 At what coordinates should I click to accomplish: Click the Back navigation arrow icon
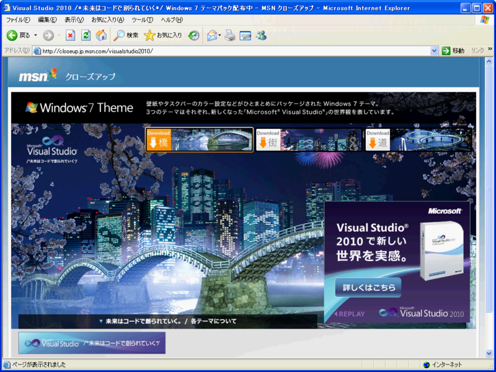(12, 35)
